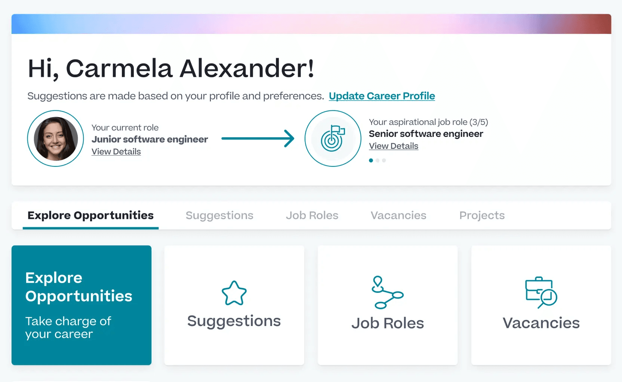Screen dimensions: 622x382
Task: Select the first carousel pagination dot
Action: 371,160
